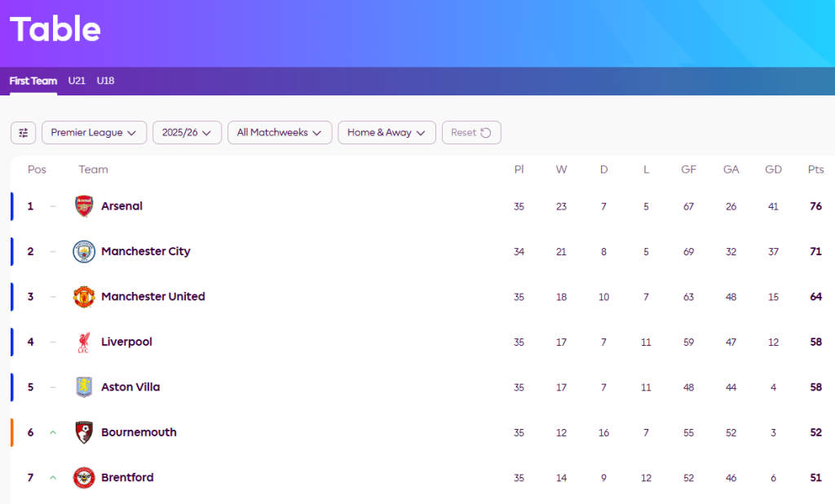835x504 pixels.
Task: Click Aston Villa's goal difference 4
Action: (773, 388)
